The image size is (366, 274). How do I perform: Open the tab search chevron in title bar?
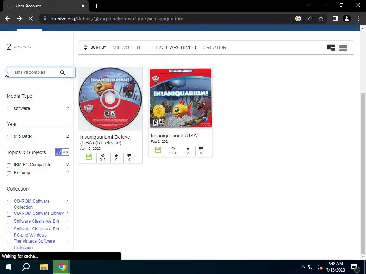point(308,5)
